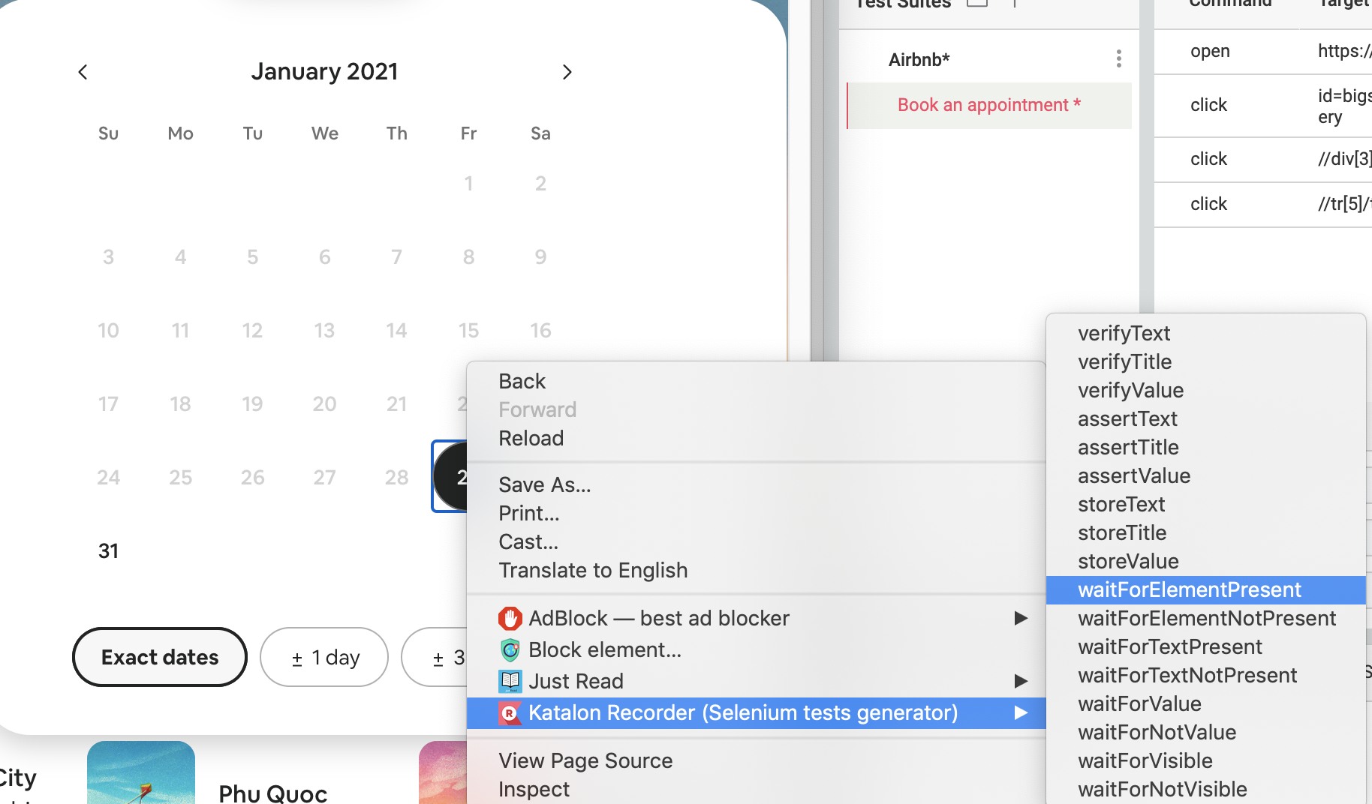
Task: Click the Katalon Recorder icon
Action: pyautogui.click(x=510, y=713)
